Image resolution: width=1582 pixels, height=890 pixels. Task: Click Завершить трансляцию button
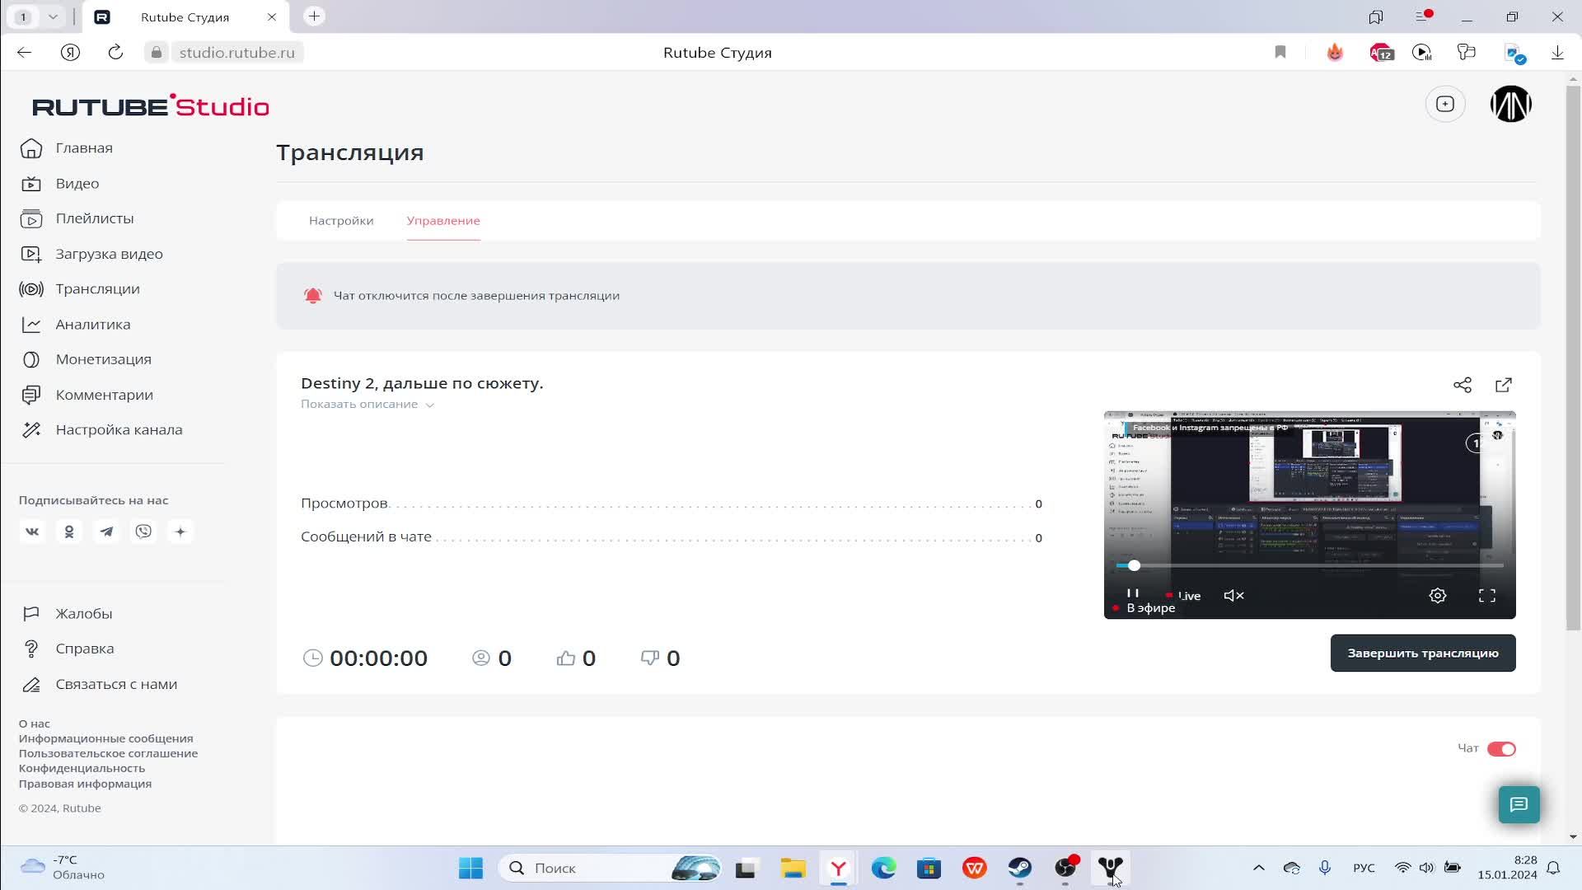click(x=1422, y=653)
